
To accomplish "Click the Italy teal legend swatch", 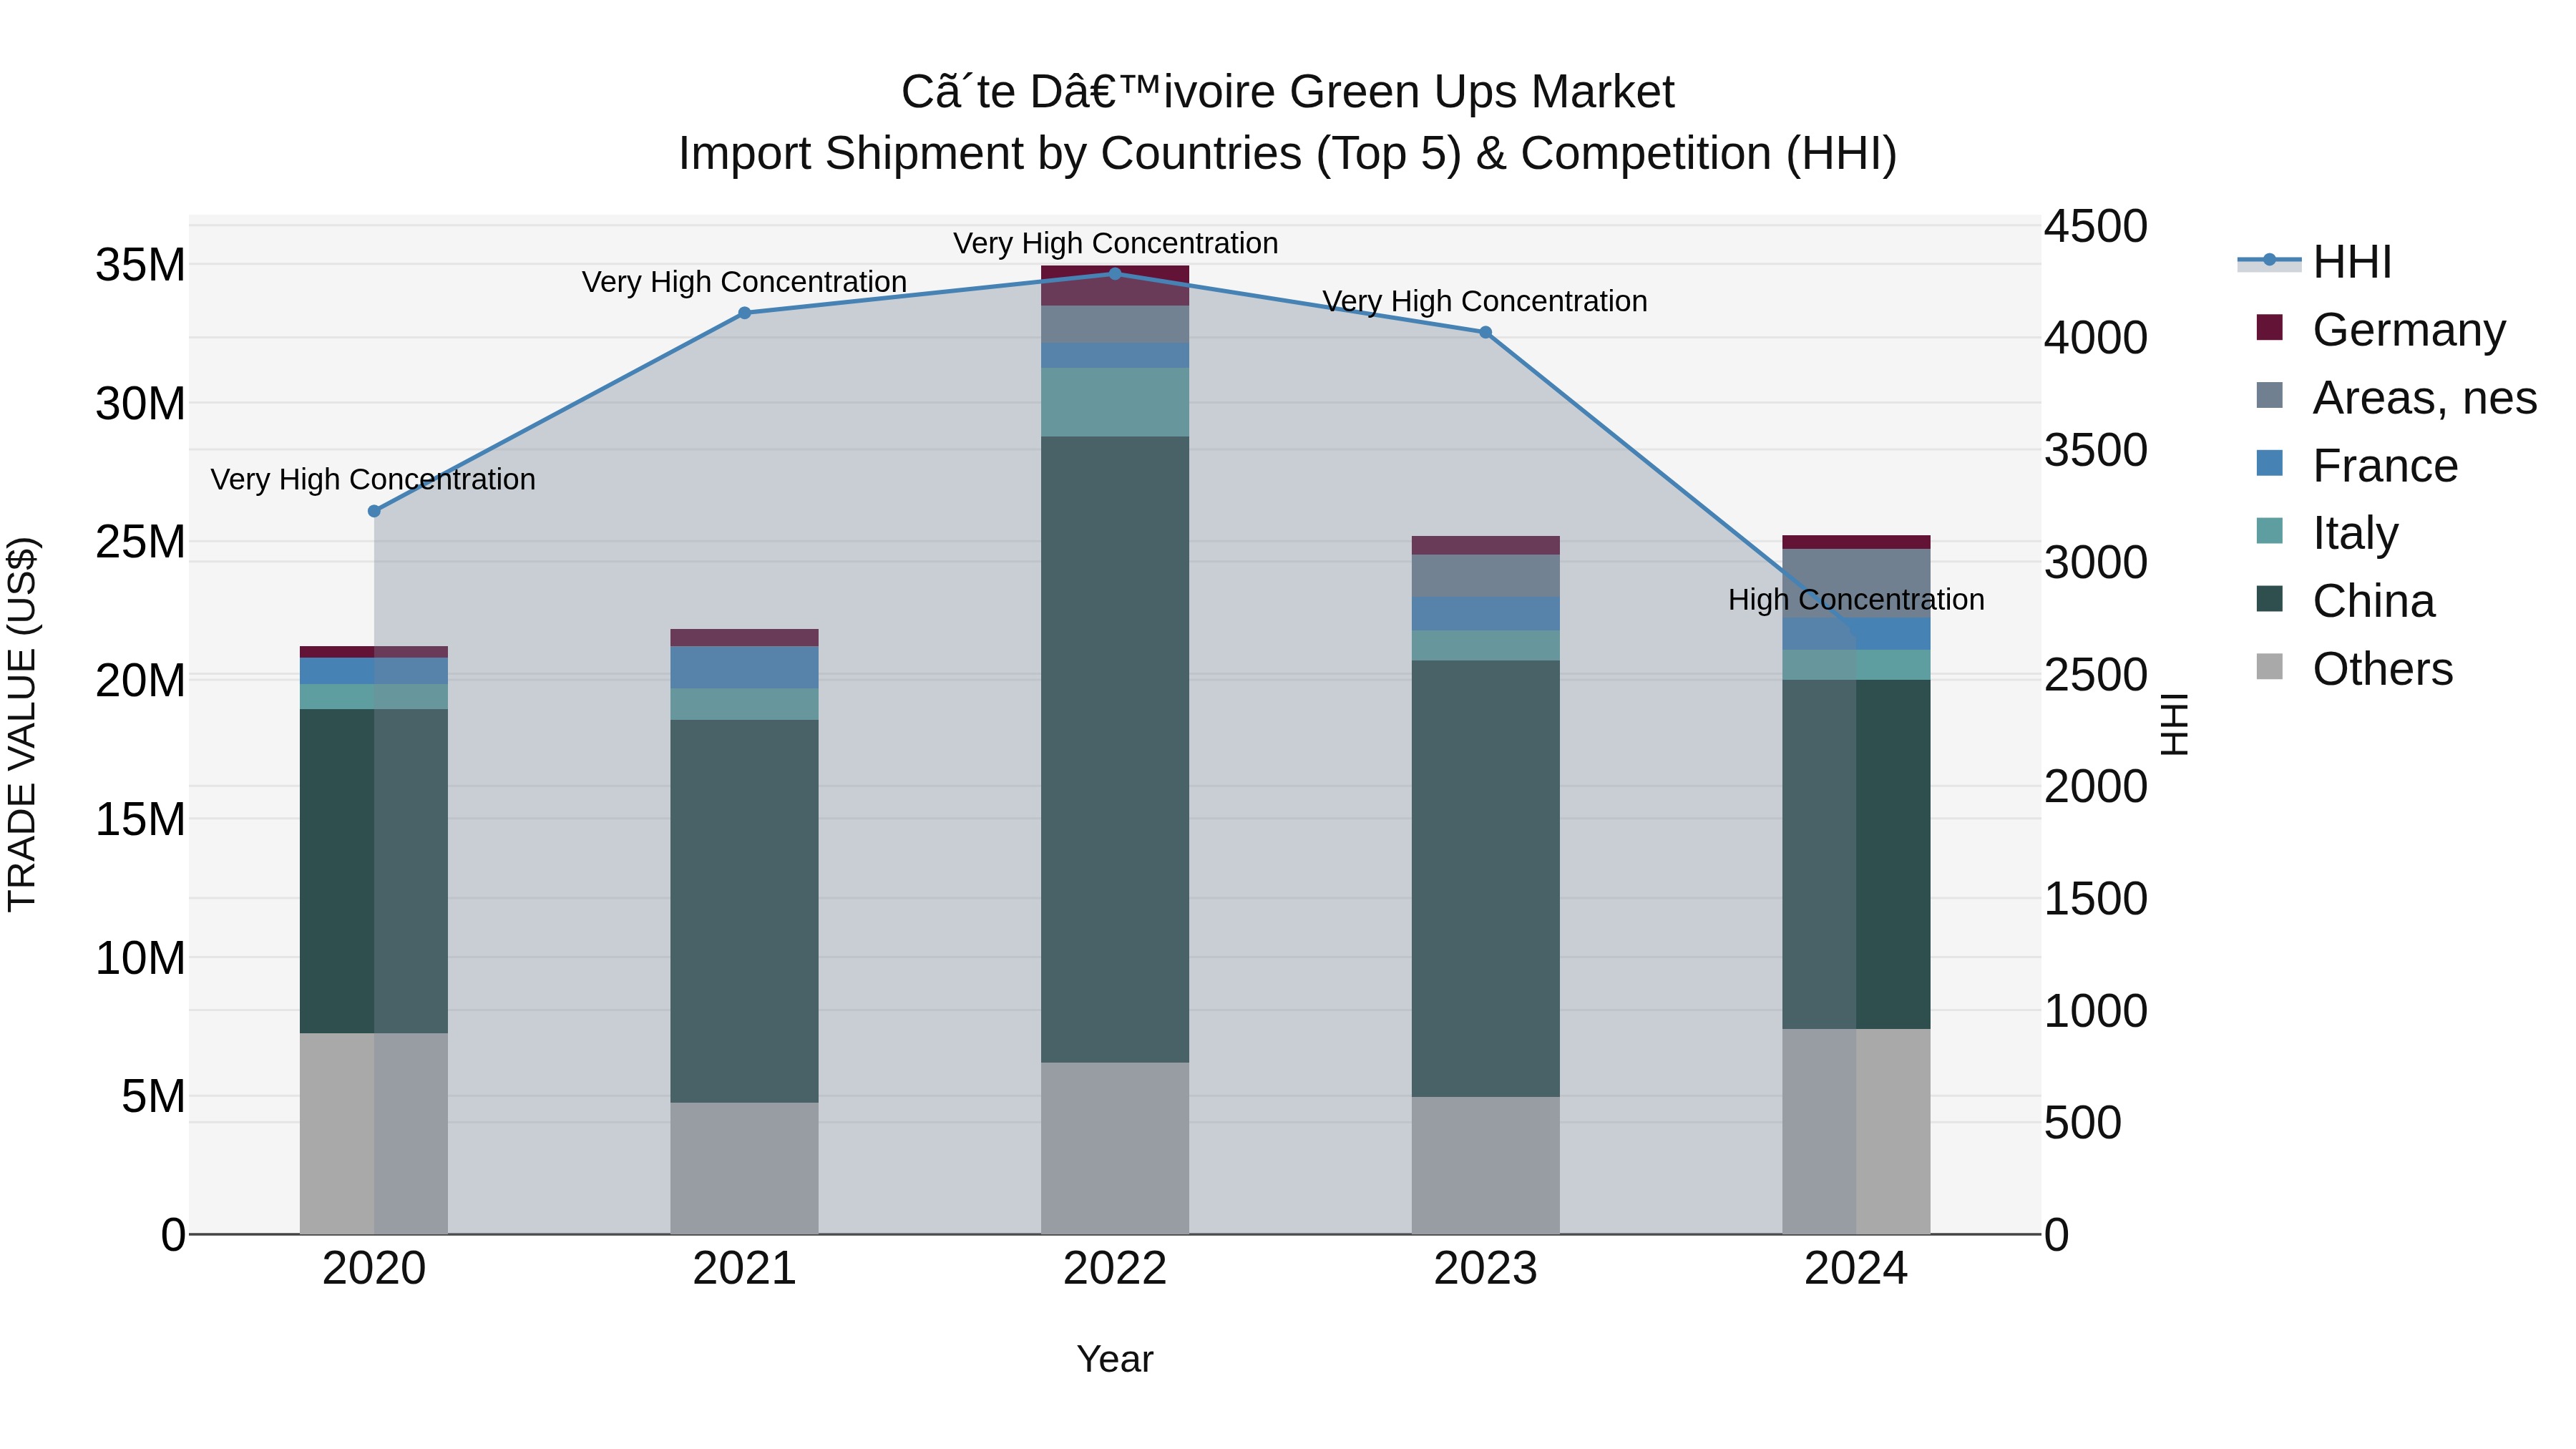I will coord(2270,531).
